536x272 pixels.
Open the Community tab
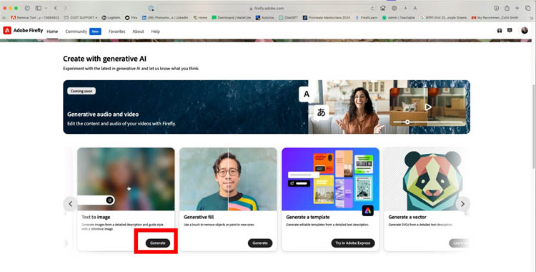tap(76, 31)
